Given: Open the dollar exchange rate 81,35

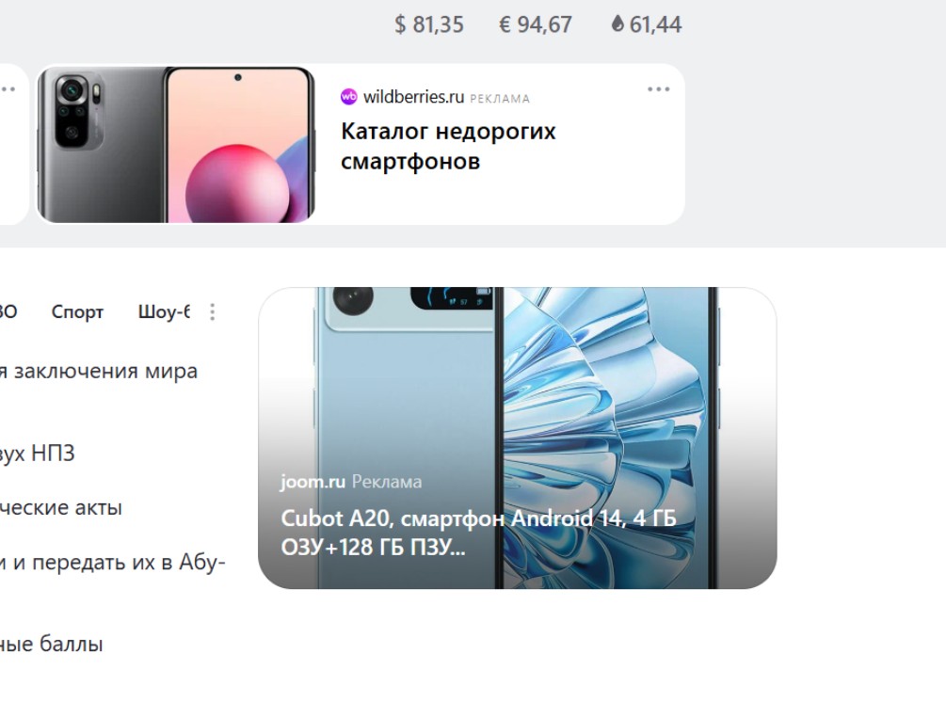Looking at the screenshot, I should [x=429, y=24].
